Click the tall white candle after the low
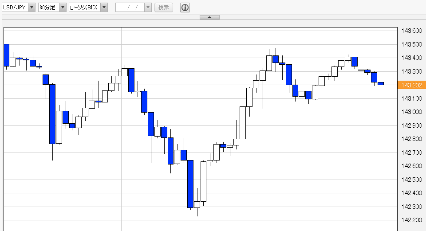The image size is (426, 231). [x=204, y=182]
